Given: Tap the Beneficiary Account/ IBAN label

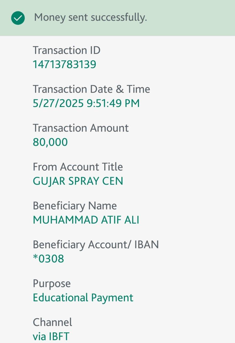Looking at the screenshot, I should point(96,245).
